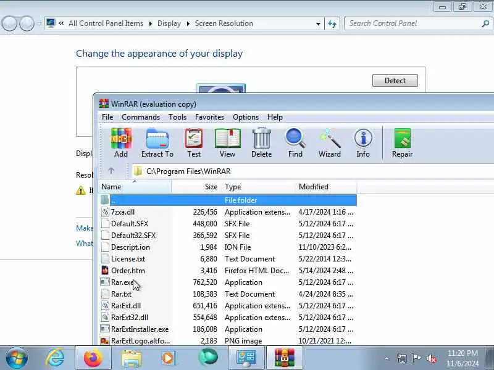Click the double chevron in address bar
The width and height of the screenshot is (494, 370).
(x=61, y=23)
